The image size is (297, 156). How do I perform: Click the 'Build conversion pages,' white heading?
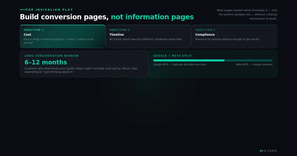64,17
